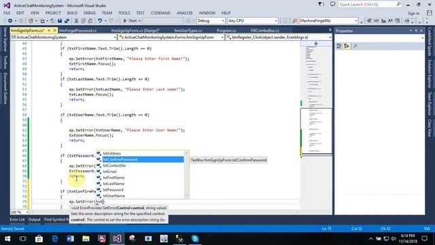The image size is (435, 245).
Task: Click the Navigate Backward toolbar icon
Action: point(10,21)
